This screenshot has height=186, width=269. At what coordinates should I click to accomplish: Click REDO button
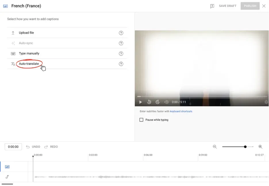pos(51,147)
